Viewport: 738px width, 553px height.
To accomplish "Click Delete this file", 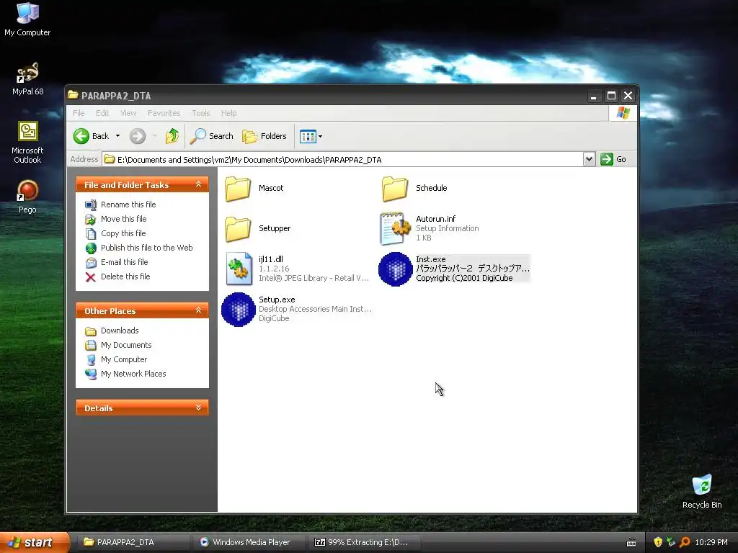I will pyautogui.click(x=125, y=276).
